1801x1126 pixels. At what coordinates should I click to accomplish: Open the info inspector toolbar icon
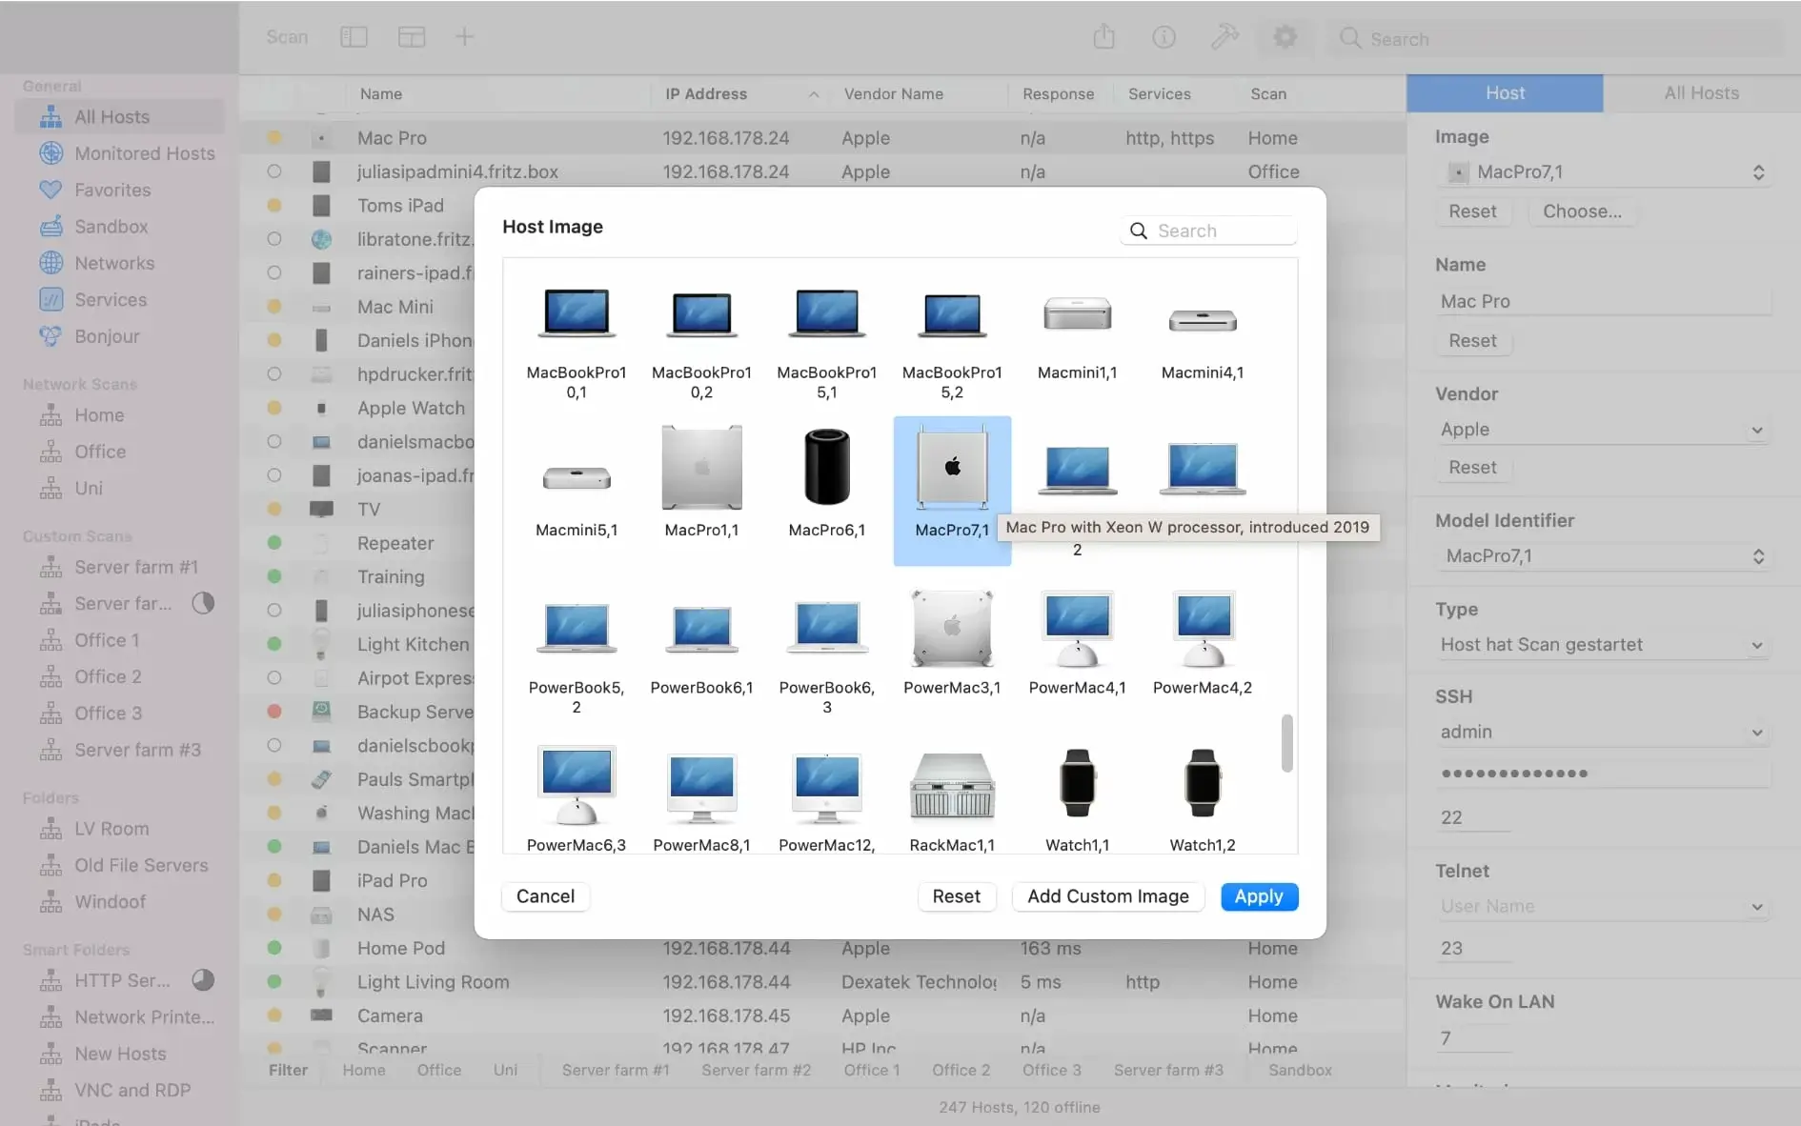[1164, 37]
